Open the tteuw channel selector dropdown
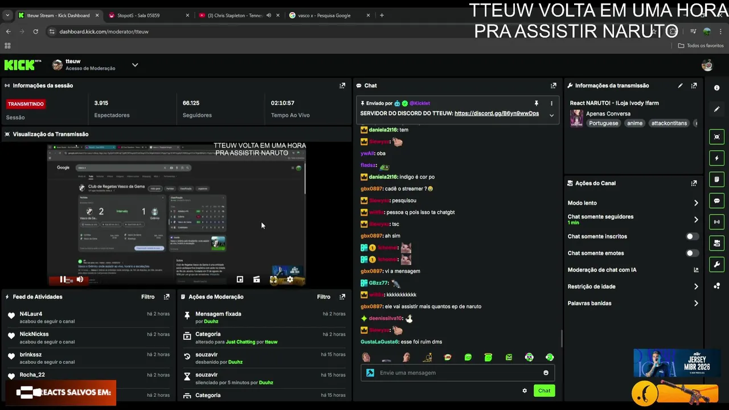Image resolution: width=729 pixels, height=410 pixels. pos(135,65)
